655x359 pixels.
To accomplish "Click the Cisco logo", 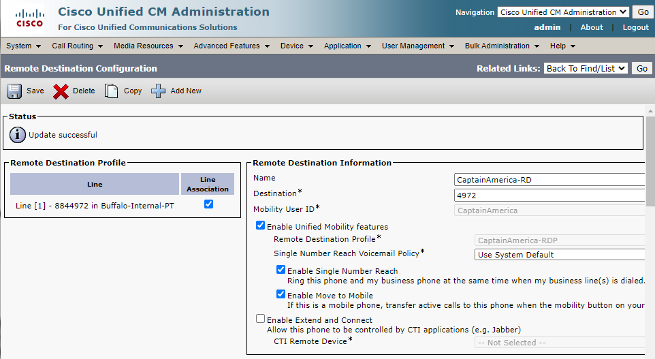I will [29, 18].
